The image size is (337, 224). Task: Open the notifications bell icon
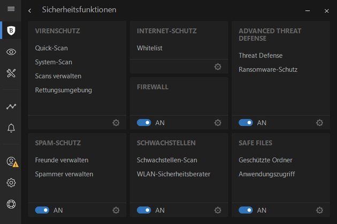(x=11, y=128)
